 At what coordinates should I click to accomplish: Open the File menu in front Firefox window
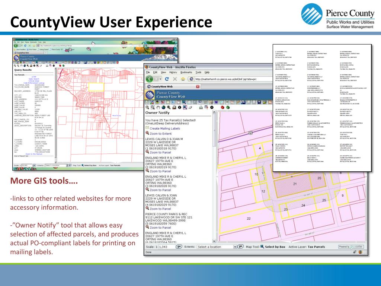tap(148, 72)
